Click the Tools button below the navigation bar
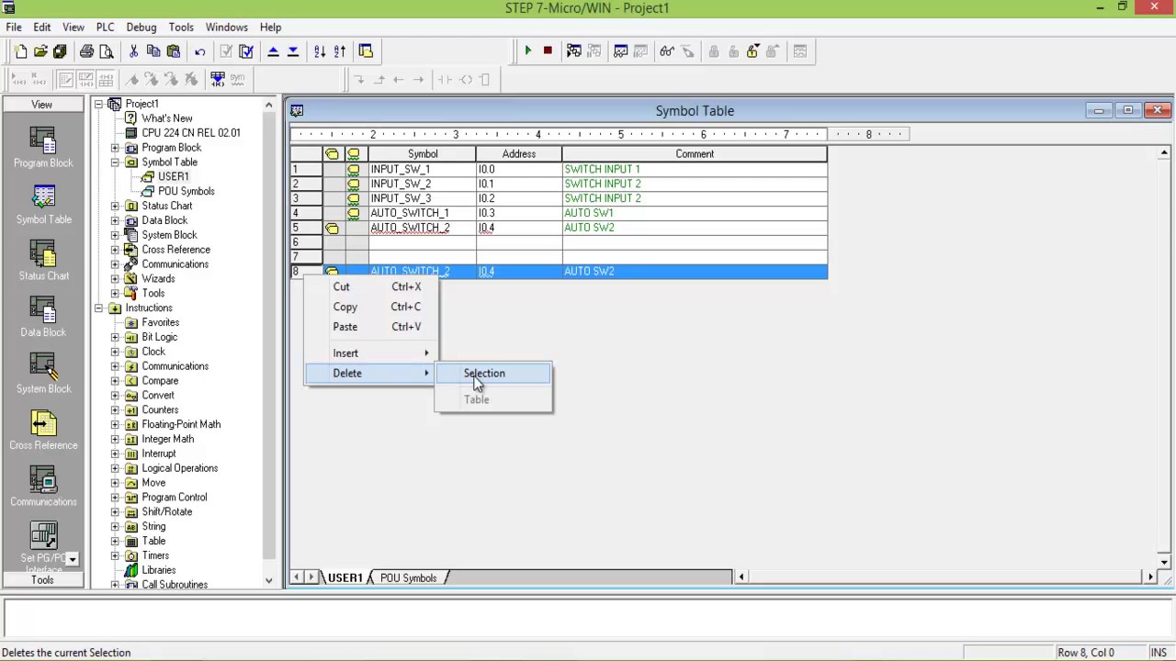This screenshot has width=1176, height=661. click(42, 580)
